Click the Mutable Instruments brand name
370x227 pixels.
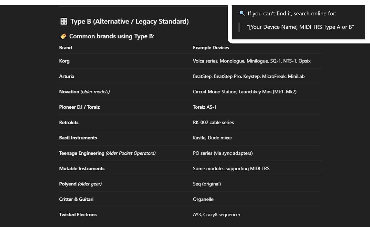pos(82,169)
